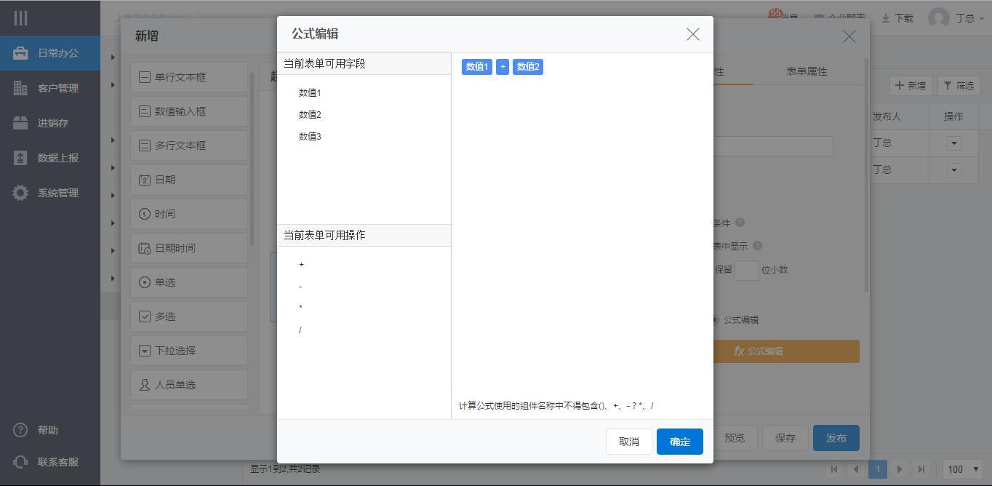This screenshot has width=992, height=486.
Task: Select the 公式编辑 radio option
Action: pos(716,320)
